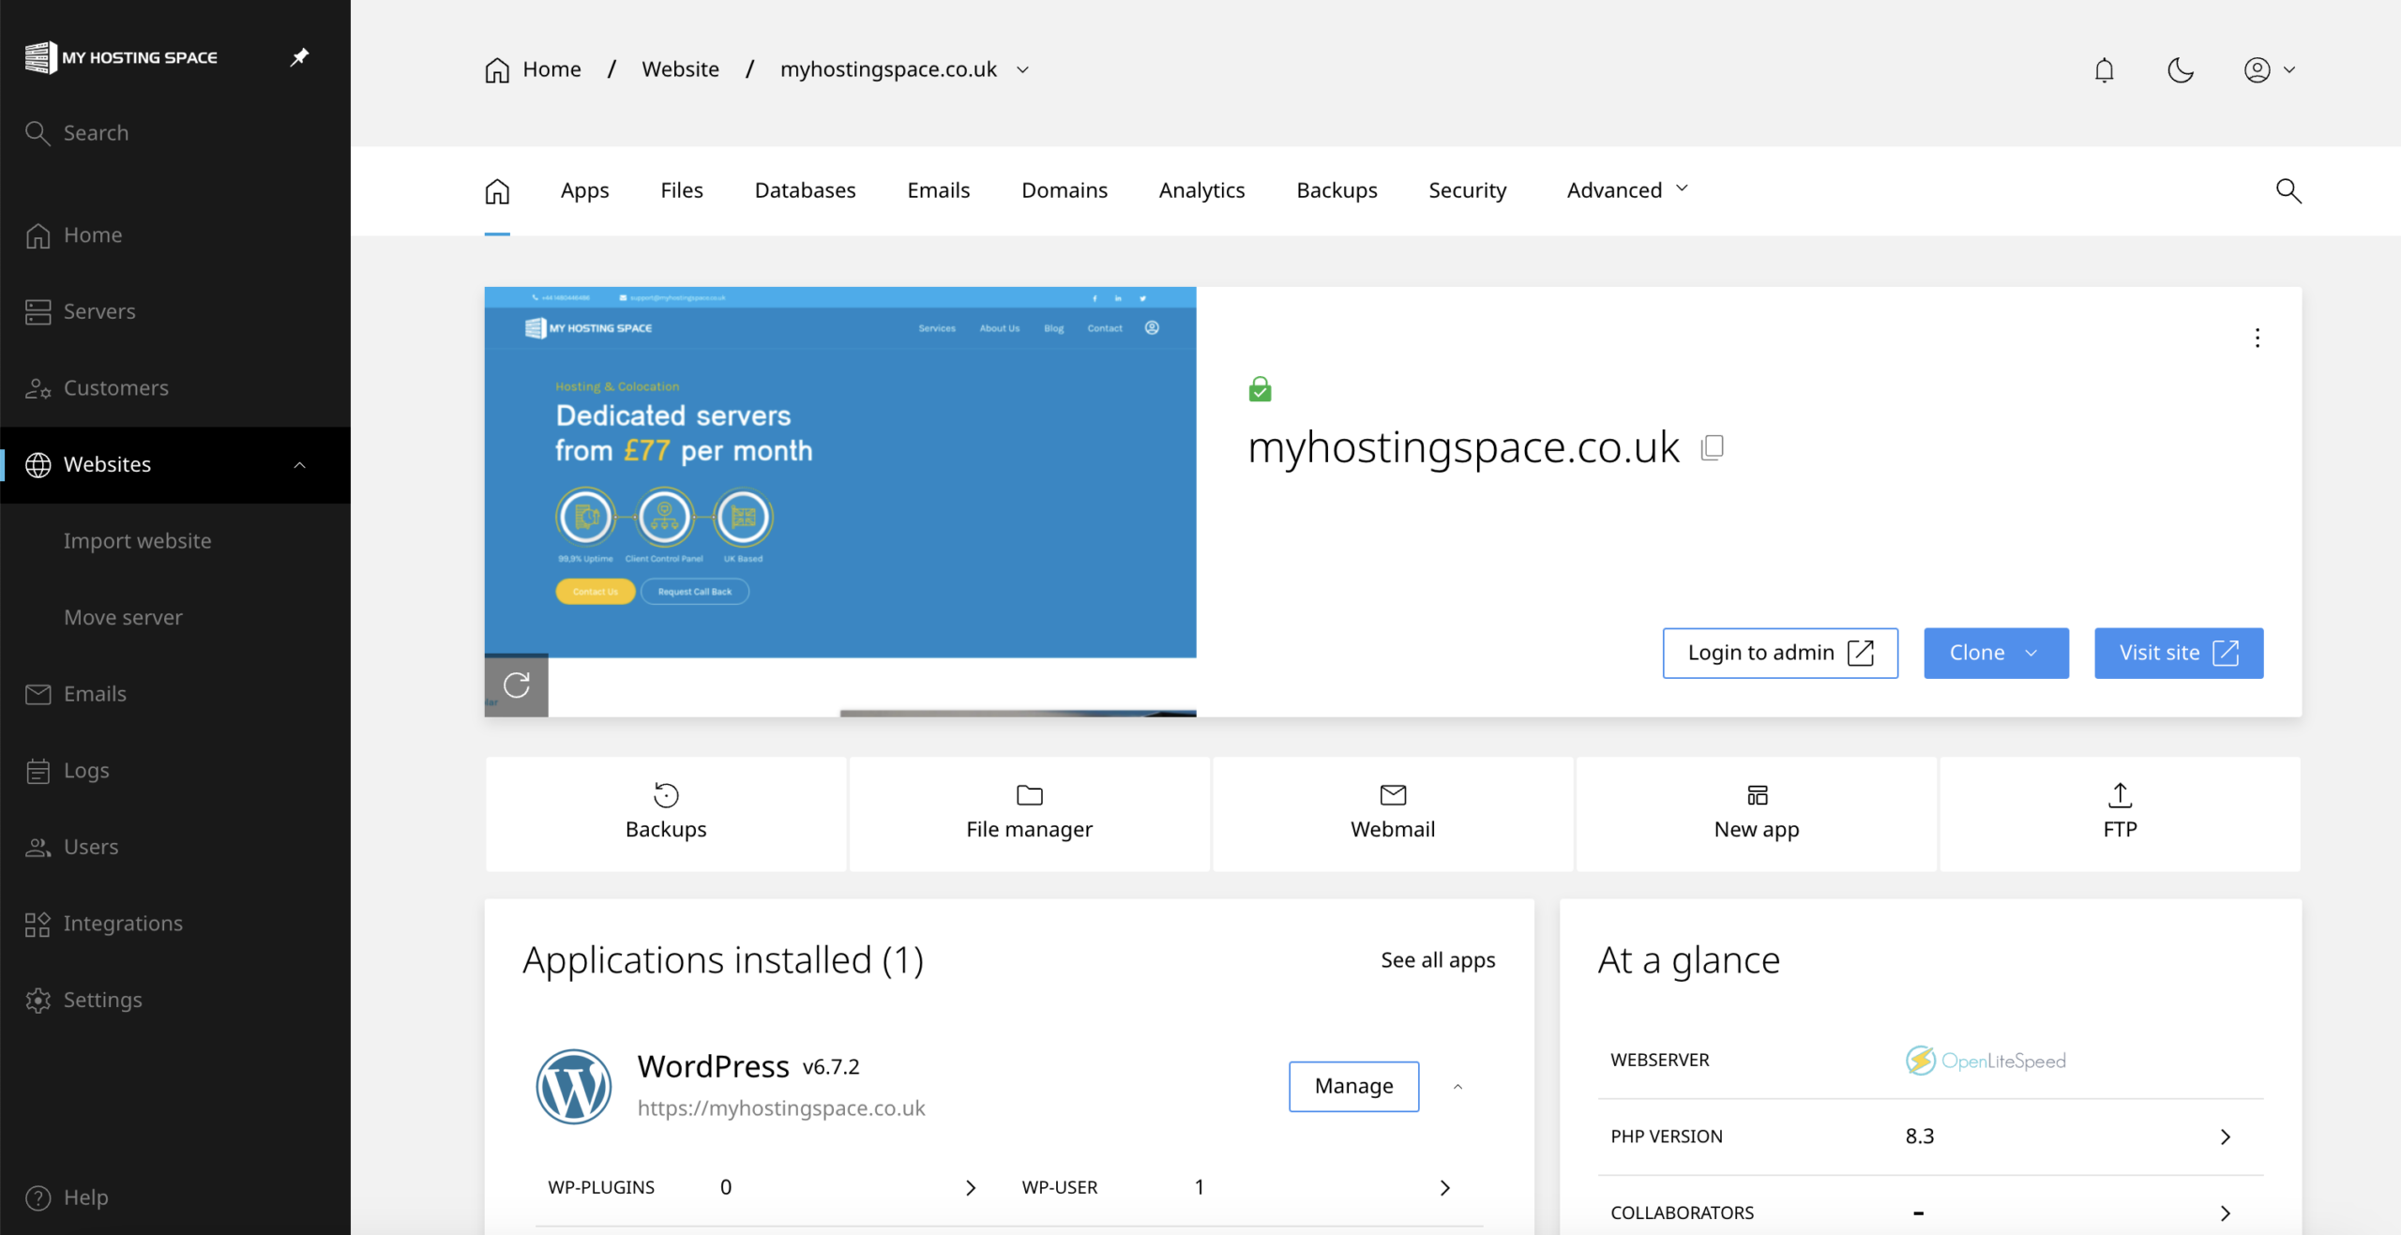
Task: Switch to the Security tab
Action: pos(1467,190)
